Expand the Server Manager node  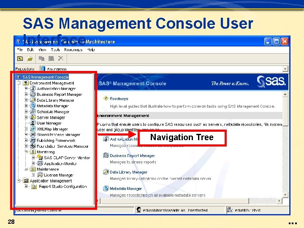(26, 117)
